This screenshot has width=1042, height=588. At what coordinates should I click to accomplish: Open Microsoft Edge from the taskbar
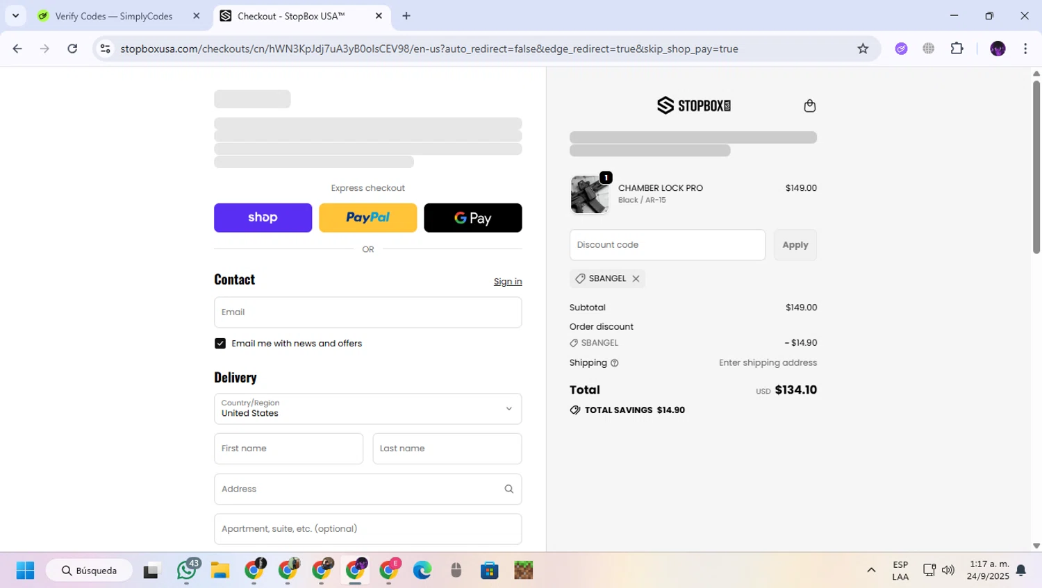pos(422,571)
